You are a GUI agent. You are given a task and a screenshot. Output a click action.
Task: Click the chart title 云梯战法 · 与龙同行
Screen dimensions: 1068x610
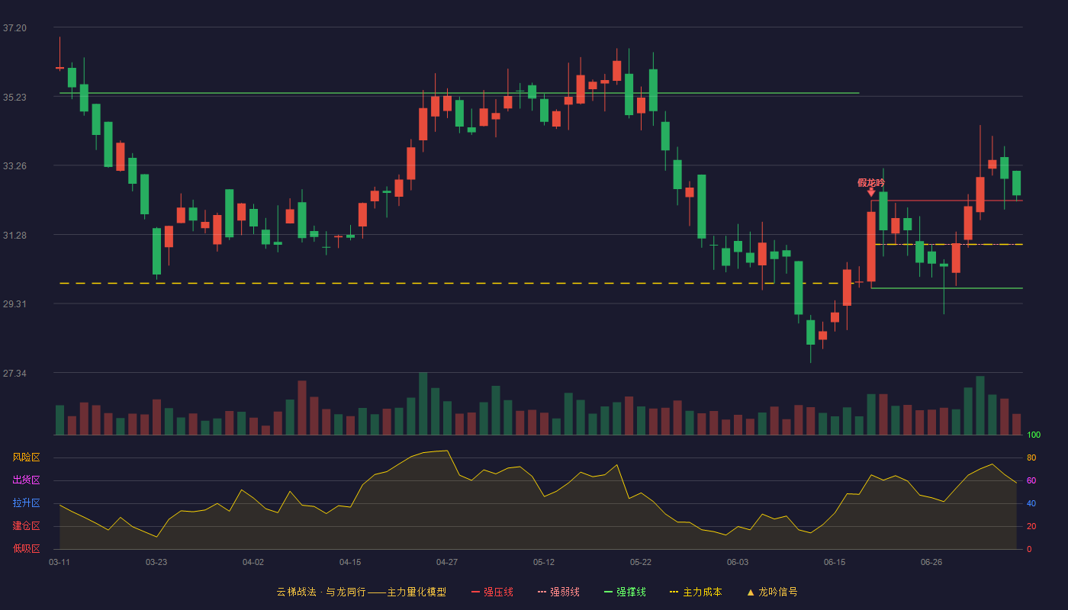pyautogui.click(x=321, y=592)
